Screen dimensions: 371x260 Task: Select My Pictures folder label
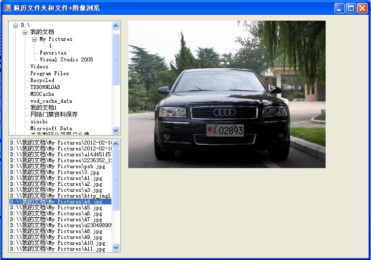click(56, 39)
